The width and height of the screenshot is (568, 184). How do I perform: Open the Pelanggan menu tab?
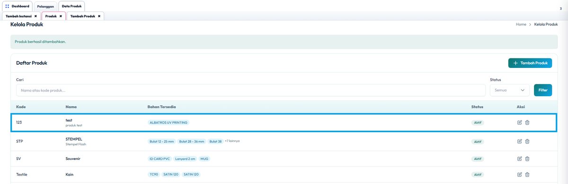[x=45, y=7]
